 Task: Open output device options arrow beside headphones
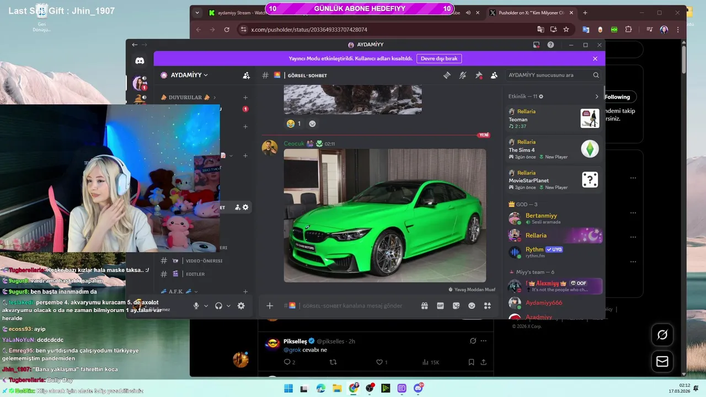tap(228, 306)
